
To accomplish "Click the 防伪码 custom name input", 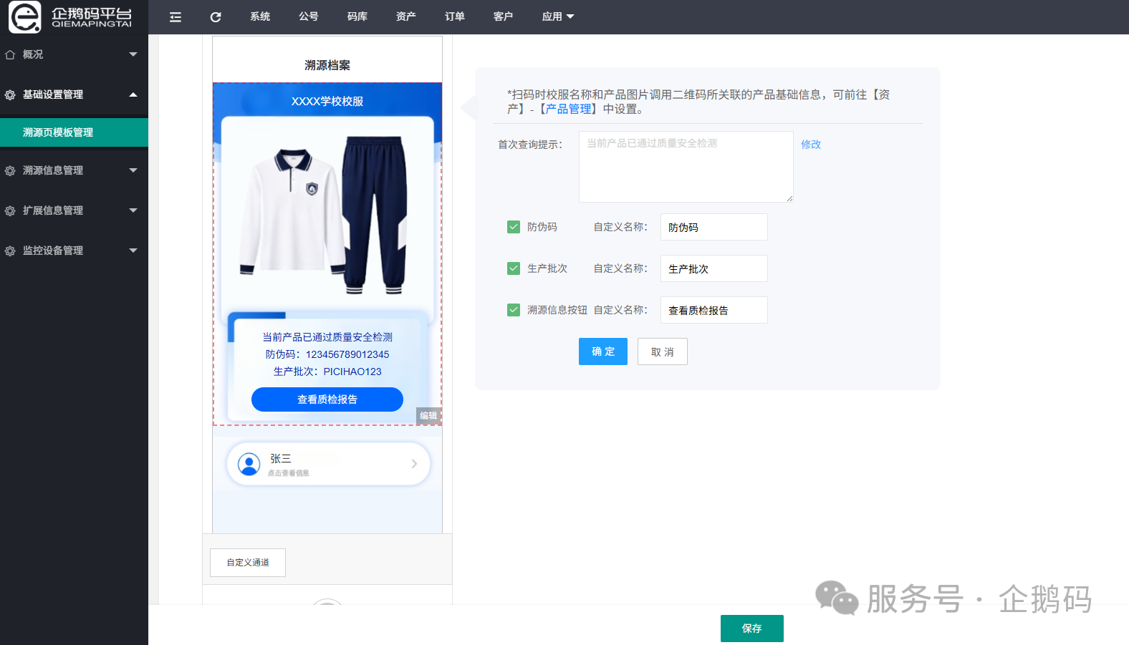I will point(714,227).
